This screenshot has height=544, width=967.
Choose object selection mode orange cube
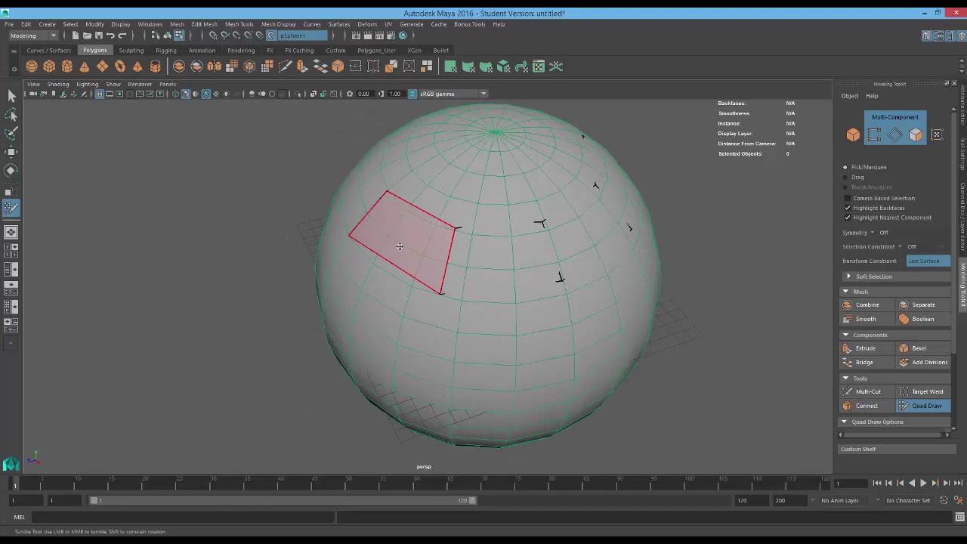click(x=853, y=134)
